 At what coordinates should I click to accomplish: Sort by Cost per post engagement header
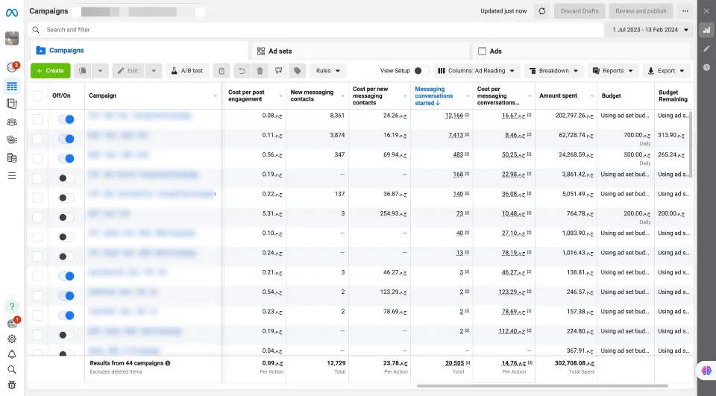[x=246, y=95]
